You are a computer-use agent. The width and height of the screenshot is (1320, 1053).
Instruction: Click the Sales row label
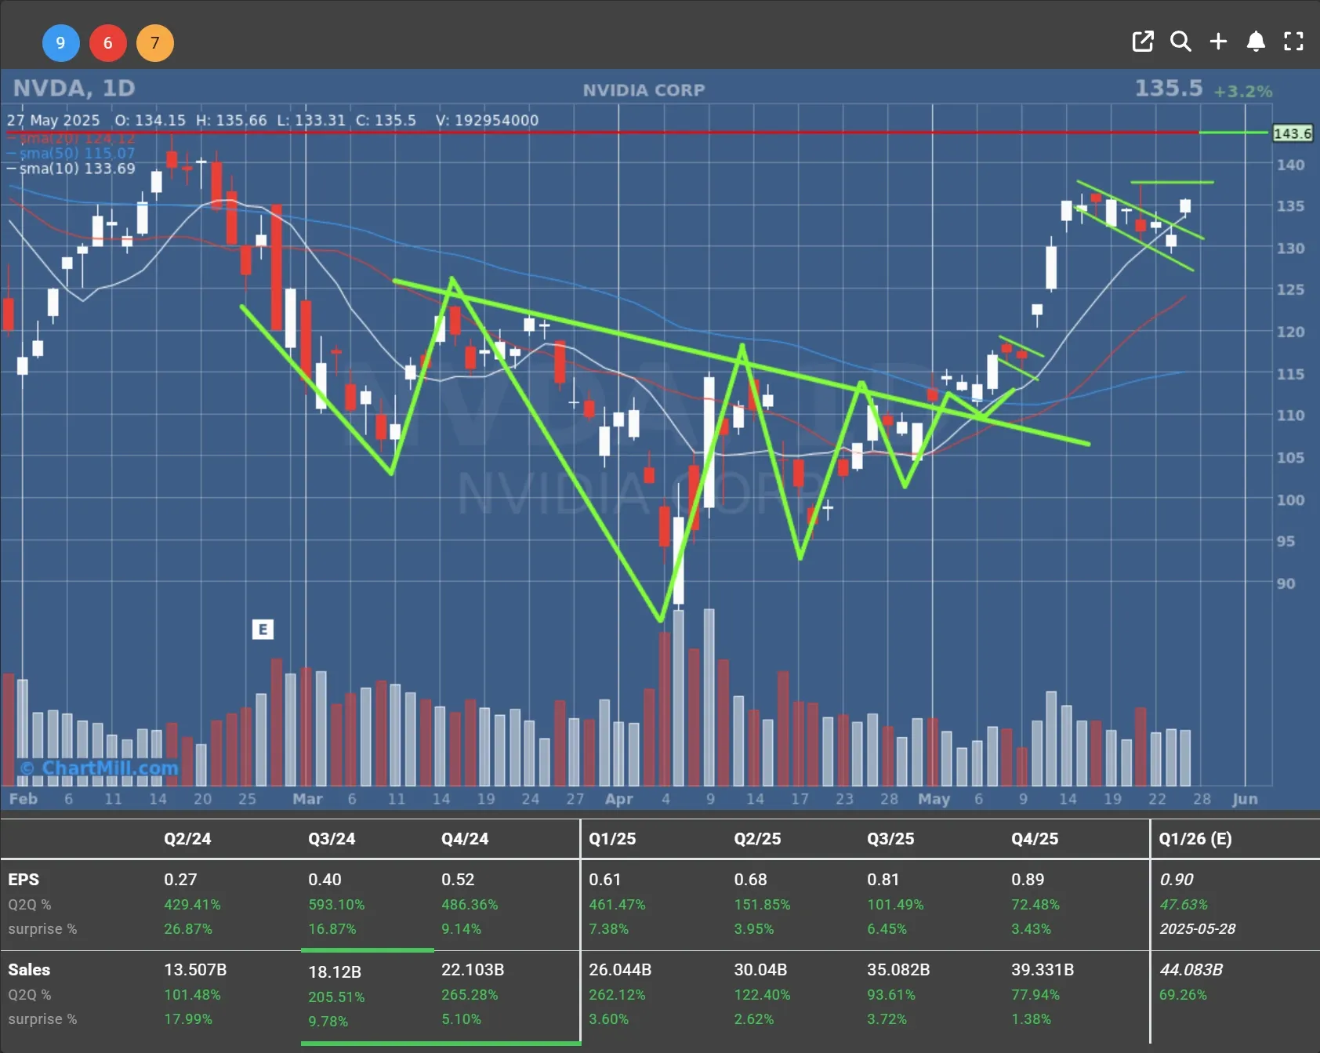[x=29, y=970]
